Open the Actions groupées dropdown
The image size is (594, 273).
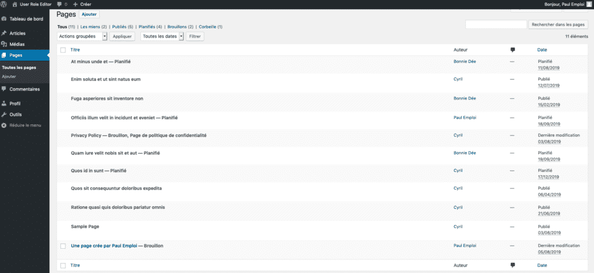pyautogui.click(x=83, y=36)
